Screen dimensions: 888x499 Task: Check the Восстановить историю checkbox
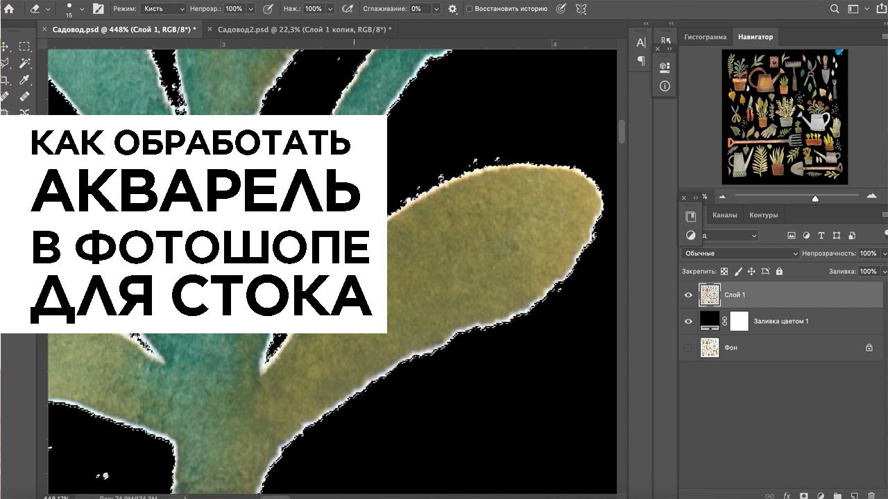tap(470, 9)
